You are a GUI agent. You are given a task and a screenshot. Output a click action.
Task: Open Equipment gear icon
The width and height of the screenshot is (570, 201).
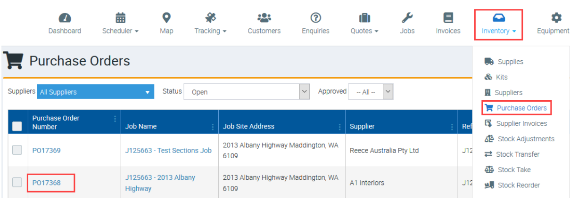pyautogui.click(x=556, y=18)
